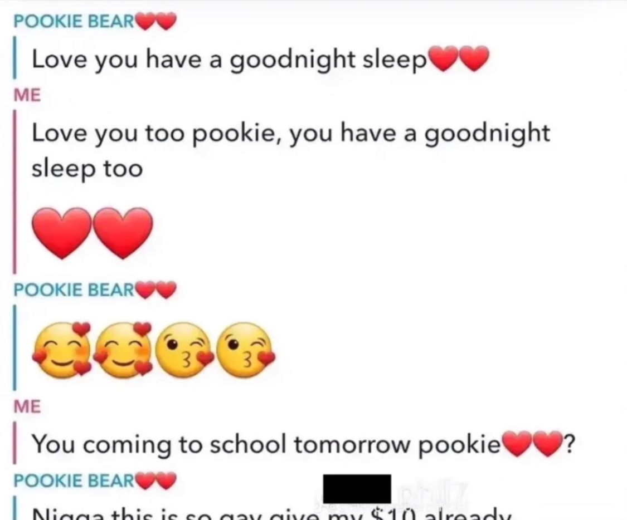Image resolution: width=627 pixels, height=520 pixels.
Task: Click the black redaction box
Action: pyautogui.click(x=357, y=488)
